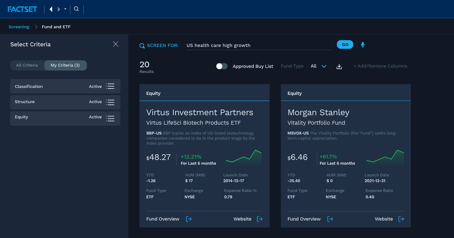
Task: Toggle the Approved Buy List switch
Action: 222,66
